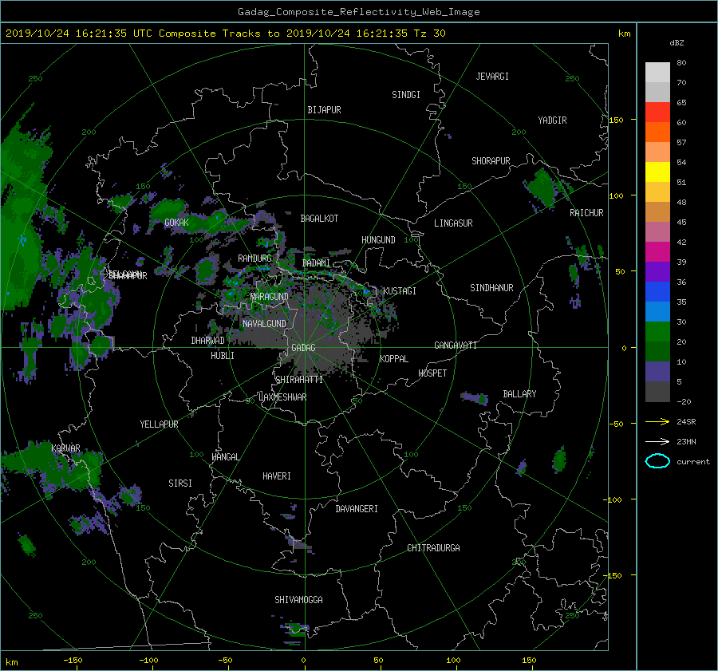
Task: Click the dBZ legend heading
Action: pyautogui.click(x=677, y=43)
